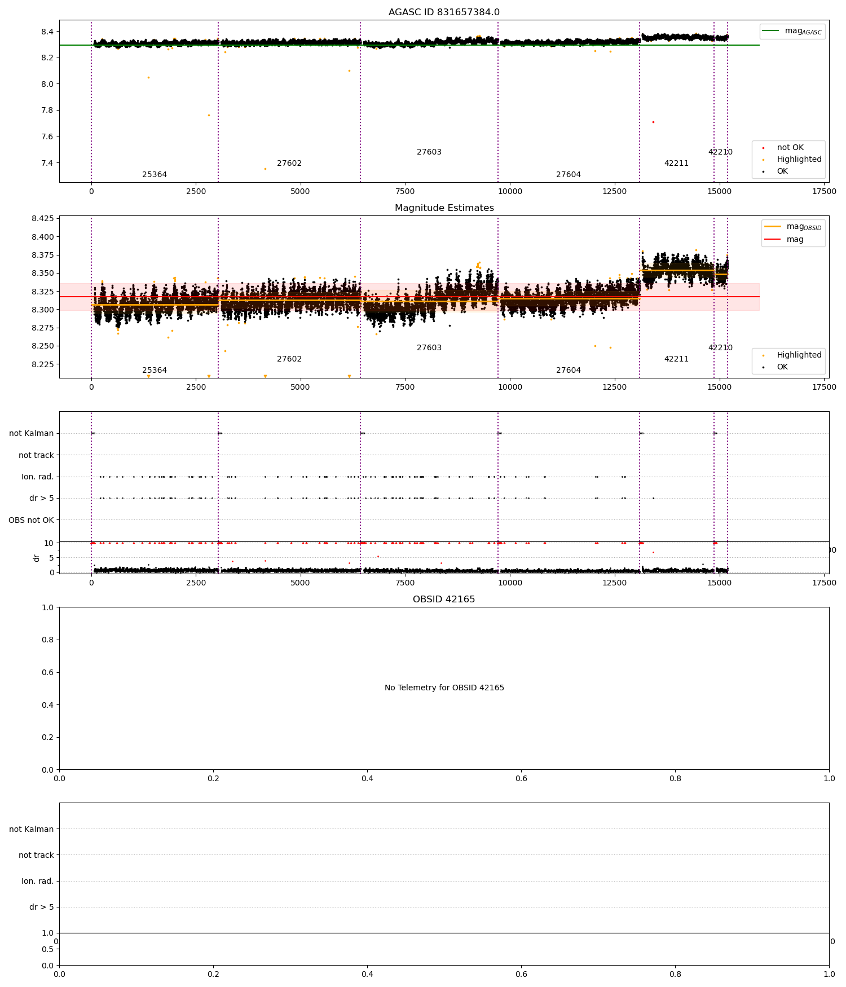This screenshot has height=987, width=846.
Task: Click OBSID label 25364 in Magnitude Estimates plot
Action: click(155, 371)
